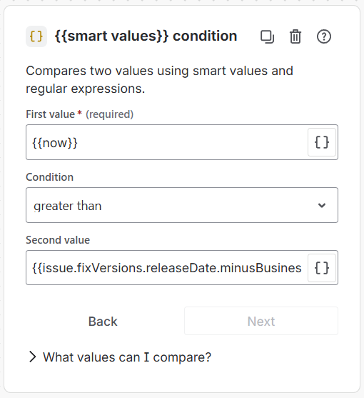
Task: Click the 'First value' label
Action: pyautogui.click(x=50, y=114)
